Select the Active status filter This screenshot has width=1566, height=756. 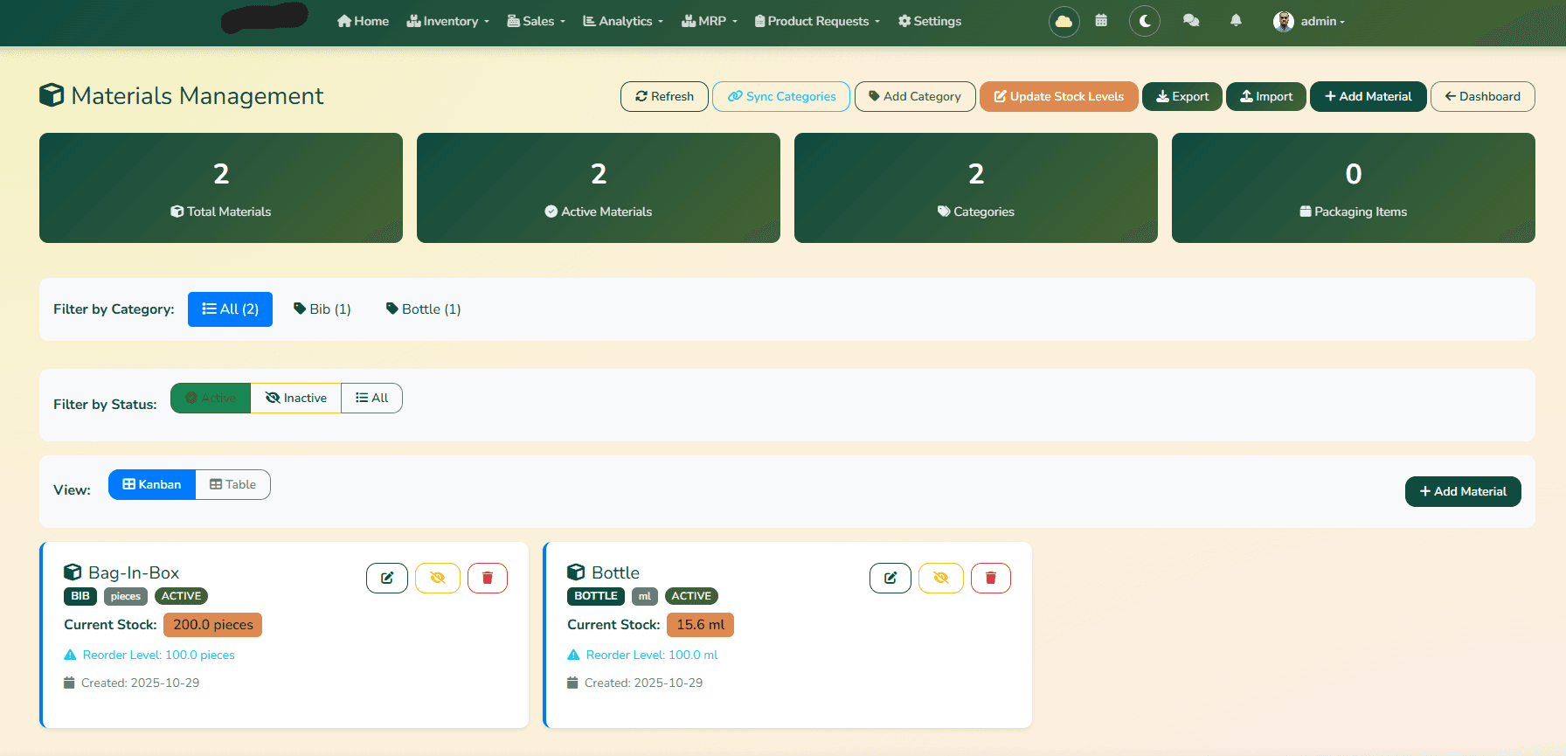(x=211, y=398)
